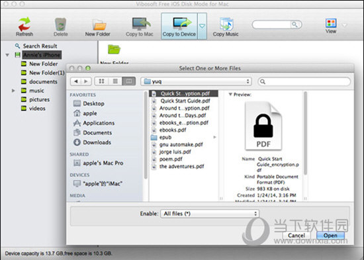Screen dimensions: 364x260
Task: Click the Open button
Action: (330, 236)
